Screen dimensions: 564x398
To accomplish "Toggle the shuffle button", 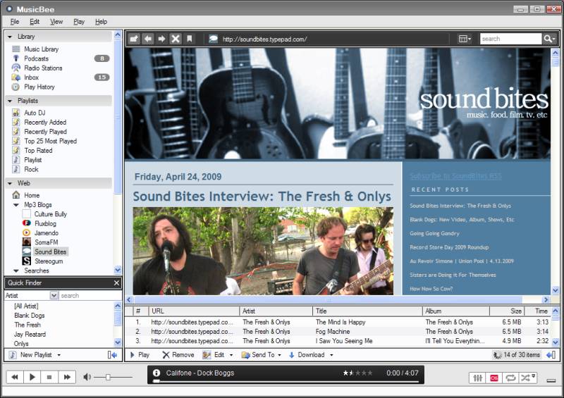I will click(x=527, y=378).
